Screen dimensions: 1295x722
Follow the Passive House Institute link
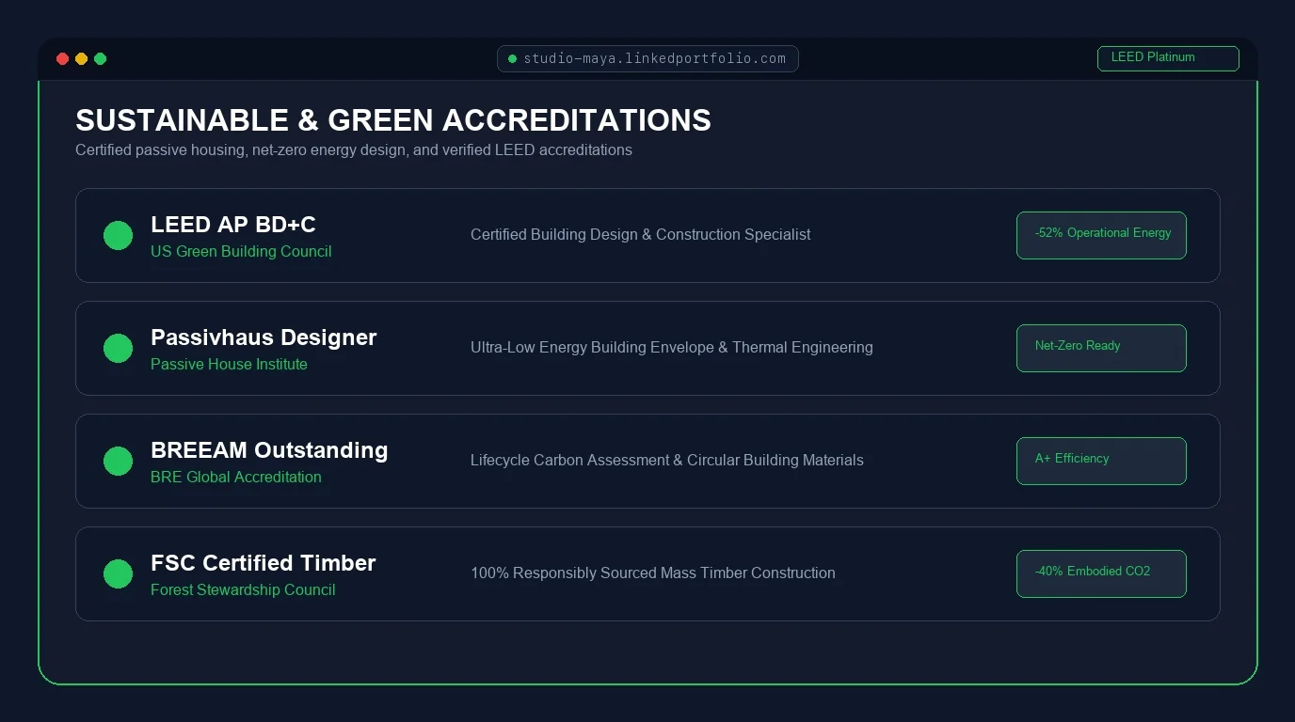(x=229, y=364)
